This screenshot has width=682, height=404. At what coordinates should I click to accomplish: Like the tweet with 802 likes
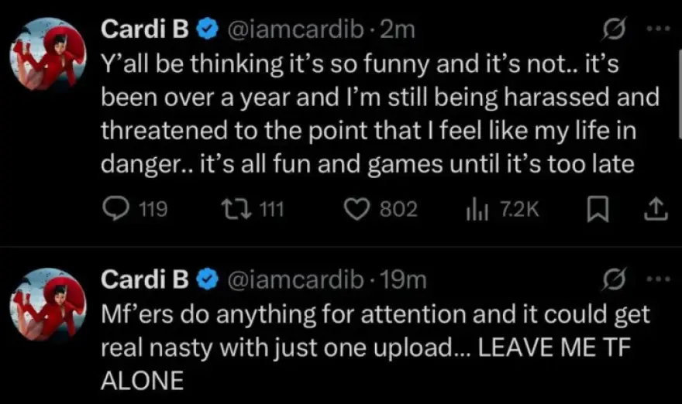(356, 208)
